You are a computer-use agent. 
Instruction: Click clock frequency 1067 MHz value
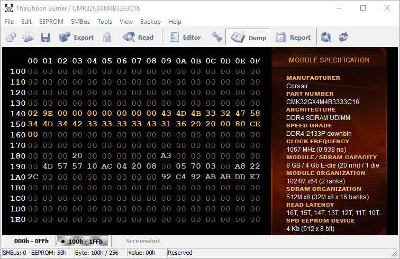tap(316, 150)
